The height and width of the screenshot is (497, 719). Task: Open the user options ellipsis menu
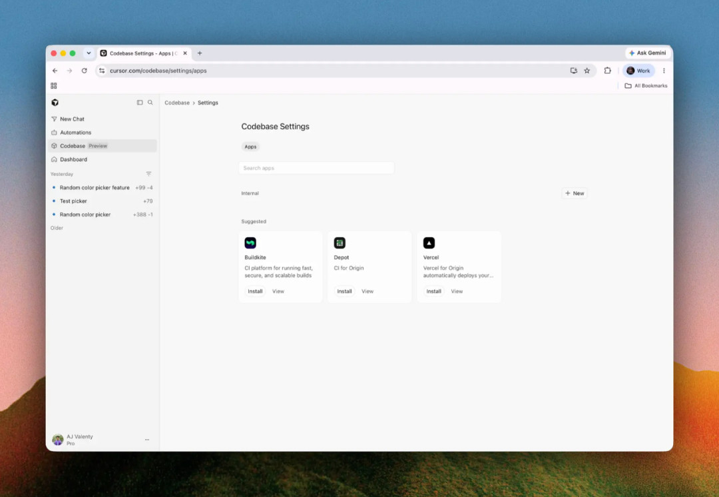coord(147,440)
